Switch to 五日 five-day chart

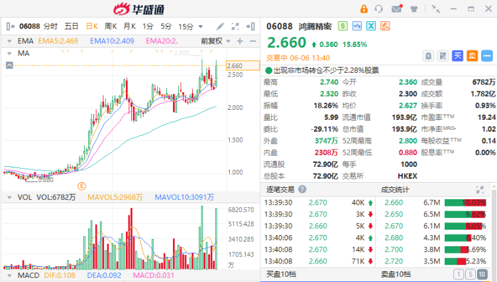click(x=72, y=26)
